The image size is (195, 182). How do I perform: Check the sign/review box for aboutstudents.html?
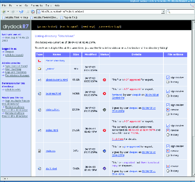[x=168, y=77]
